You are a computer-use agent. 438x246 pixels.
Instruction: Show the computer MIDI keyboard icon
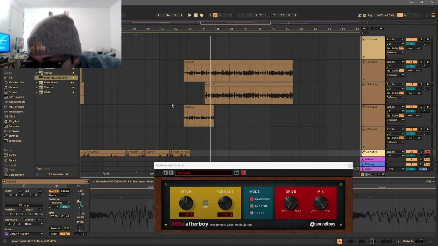[364, 15]
